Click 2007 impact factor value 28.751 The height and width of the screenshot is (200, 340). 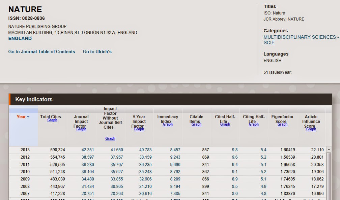88,194
